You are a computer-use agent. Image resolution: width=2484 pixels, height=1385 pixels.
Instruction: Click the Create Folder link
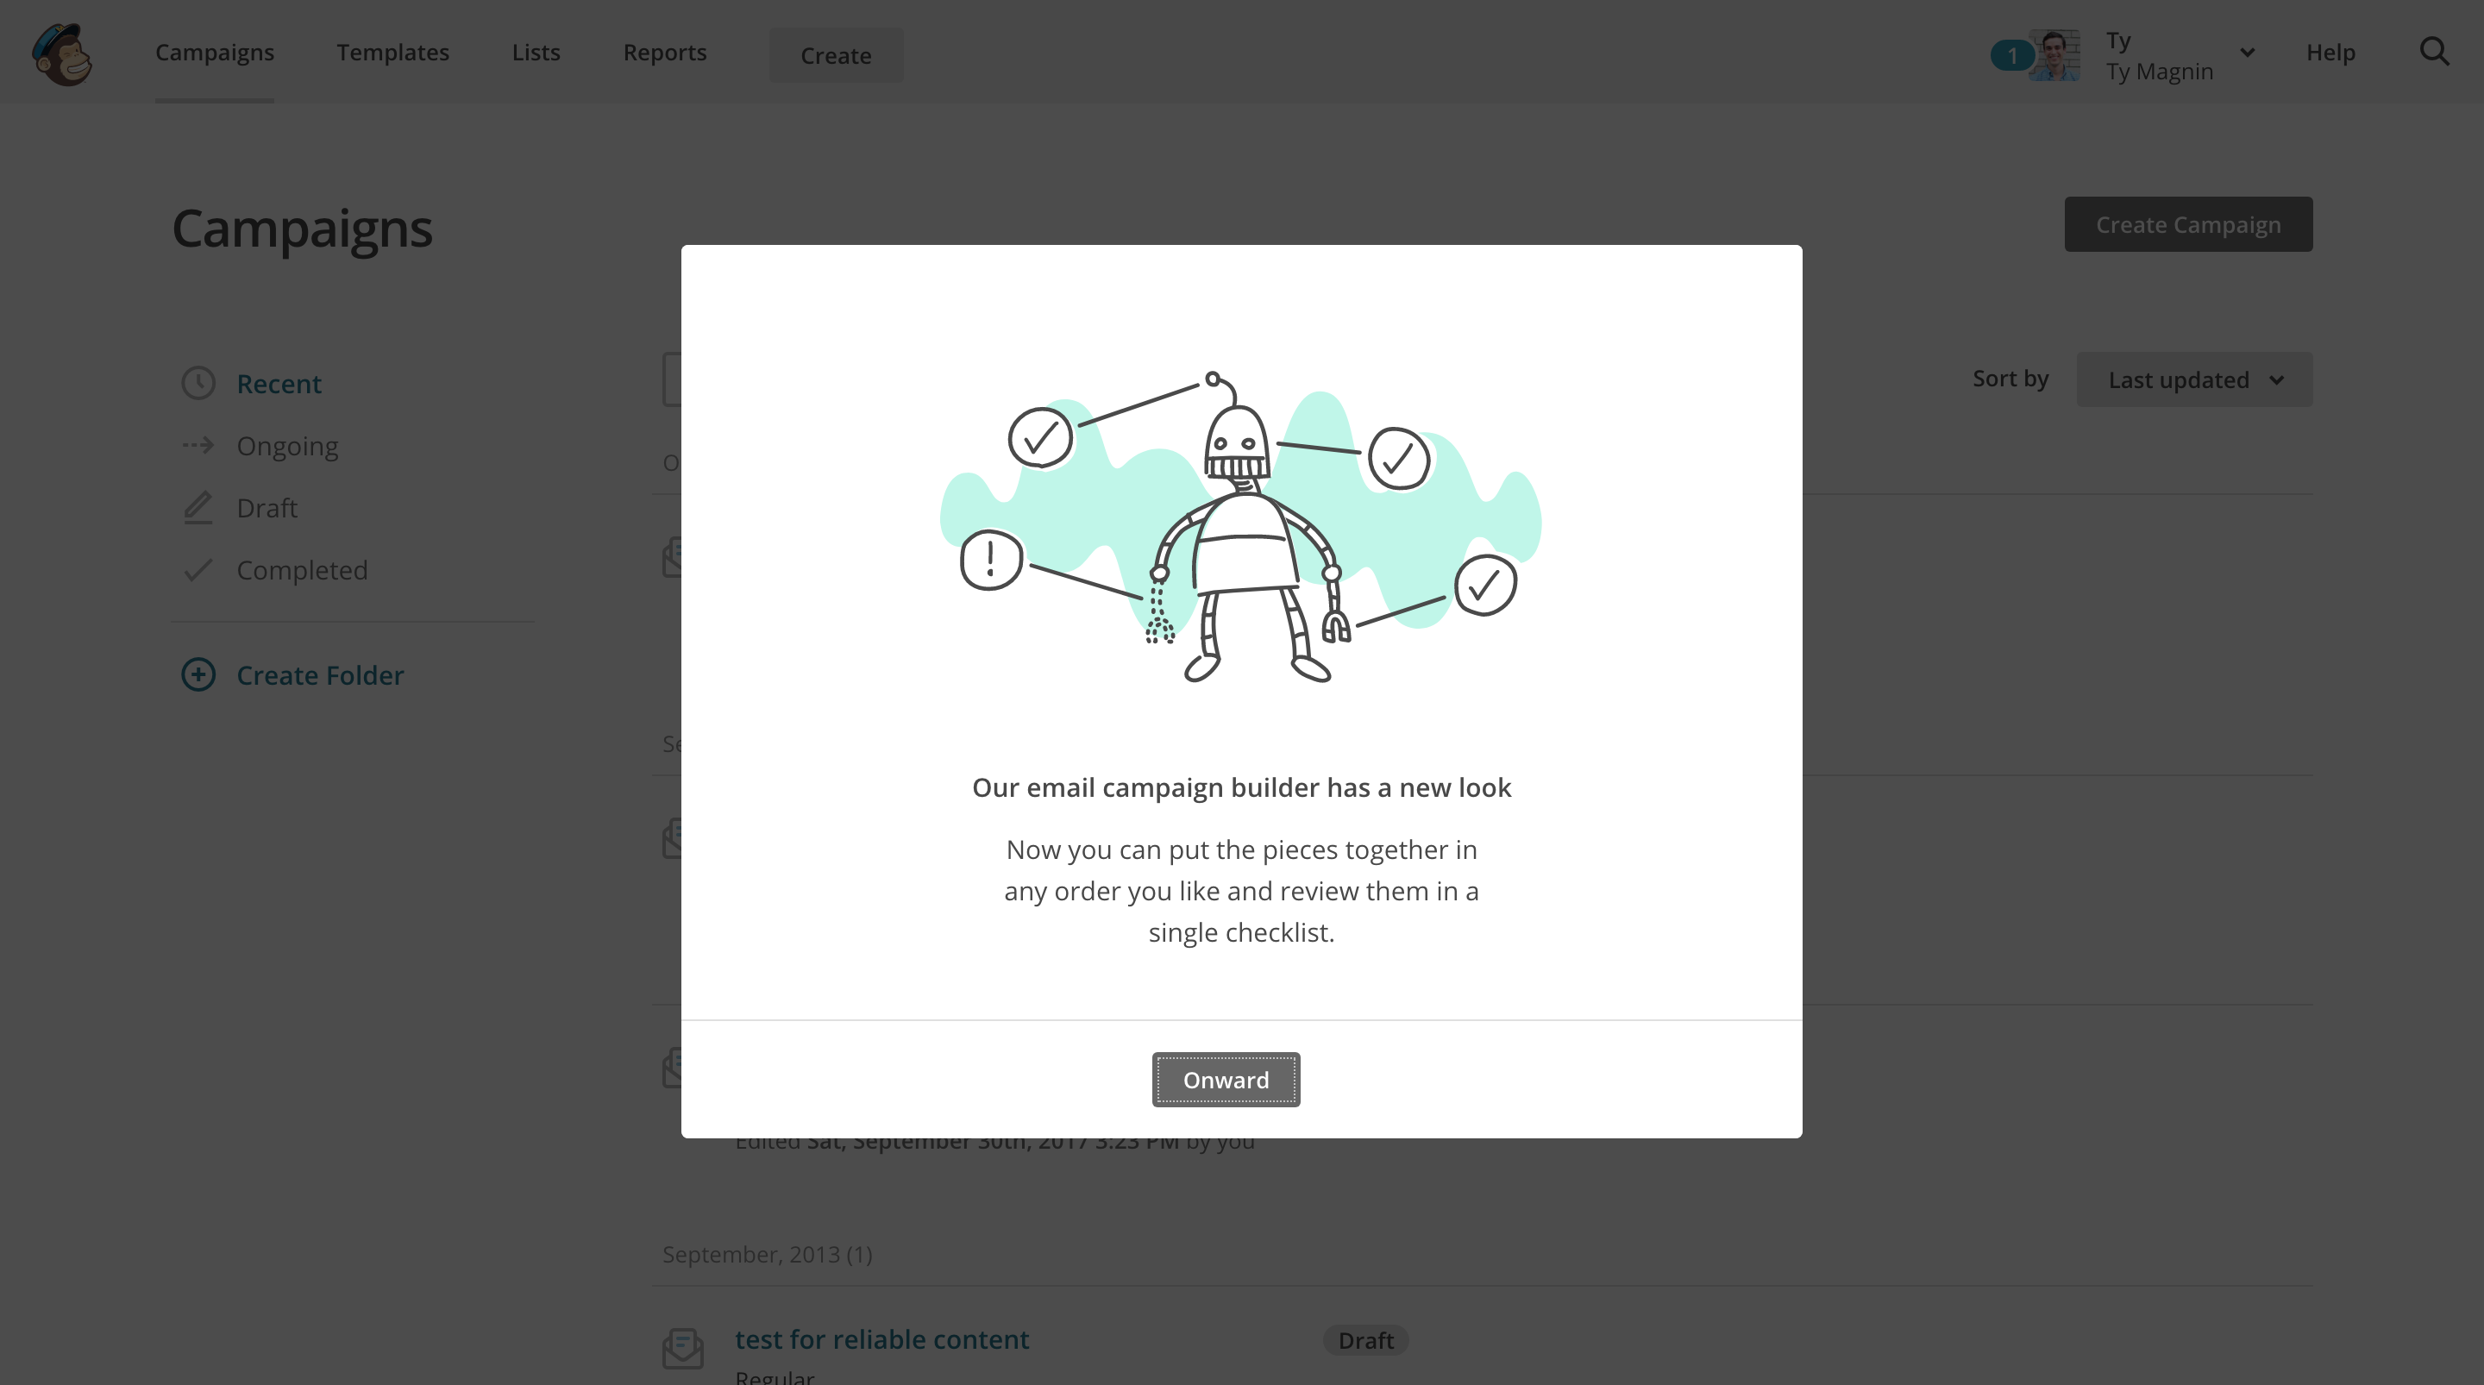pyautogui.click(x=320, y=675)
